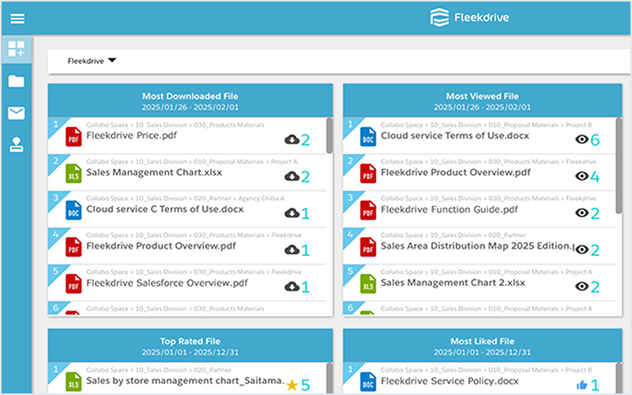This screenshot has height=395, width=632.
Task: Click download cloud icon for Fleekdrive Salesforce Overview.pdf
Action: (292, 287)
